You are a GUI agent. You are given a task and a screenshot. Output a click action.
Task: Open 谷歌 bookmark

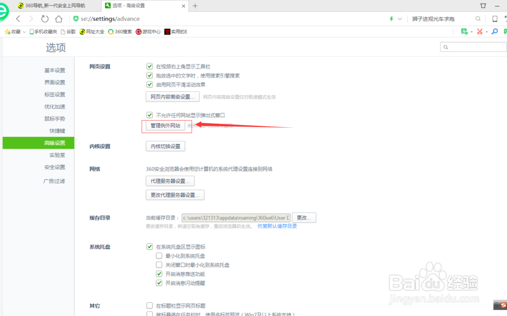68,31
